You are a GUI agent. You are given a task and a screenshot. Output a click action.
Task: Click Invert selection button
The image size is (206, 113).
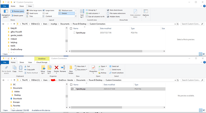116,73
